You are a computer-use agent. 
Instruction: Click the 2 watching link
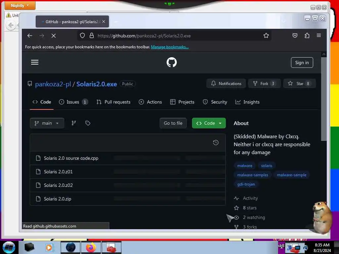tap(254, 218)
